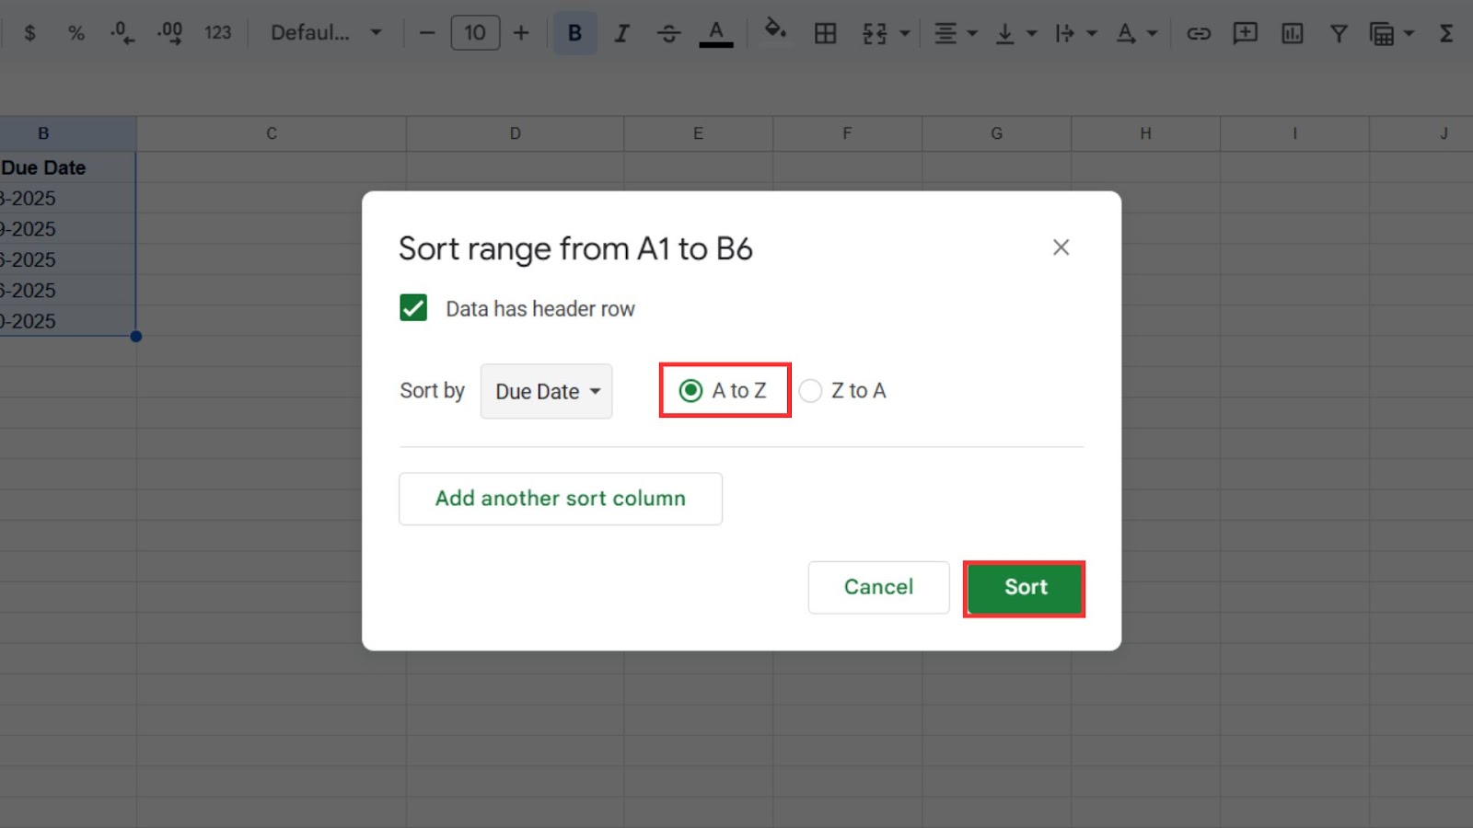The image size is (1473, 828).
Task: Insert a comment
Action: coord(1245,32)
